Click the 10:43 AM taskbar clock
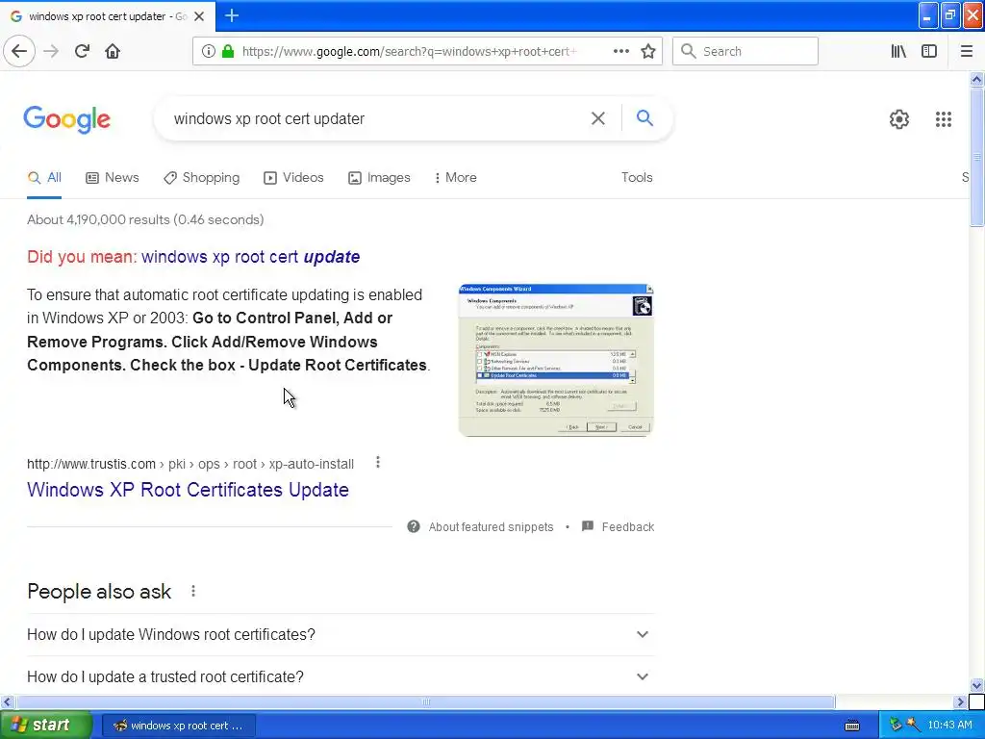985x739 pixels. (949, 726)
